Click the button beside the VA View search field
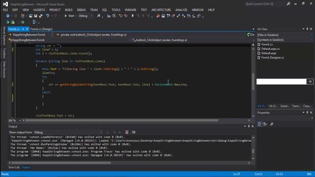 tap(310, 82)
